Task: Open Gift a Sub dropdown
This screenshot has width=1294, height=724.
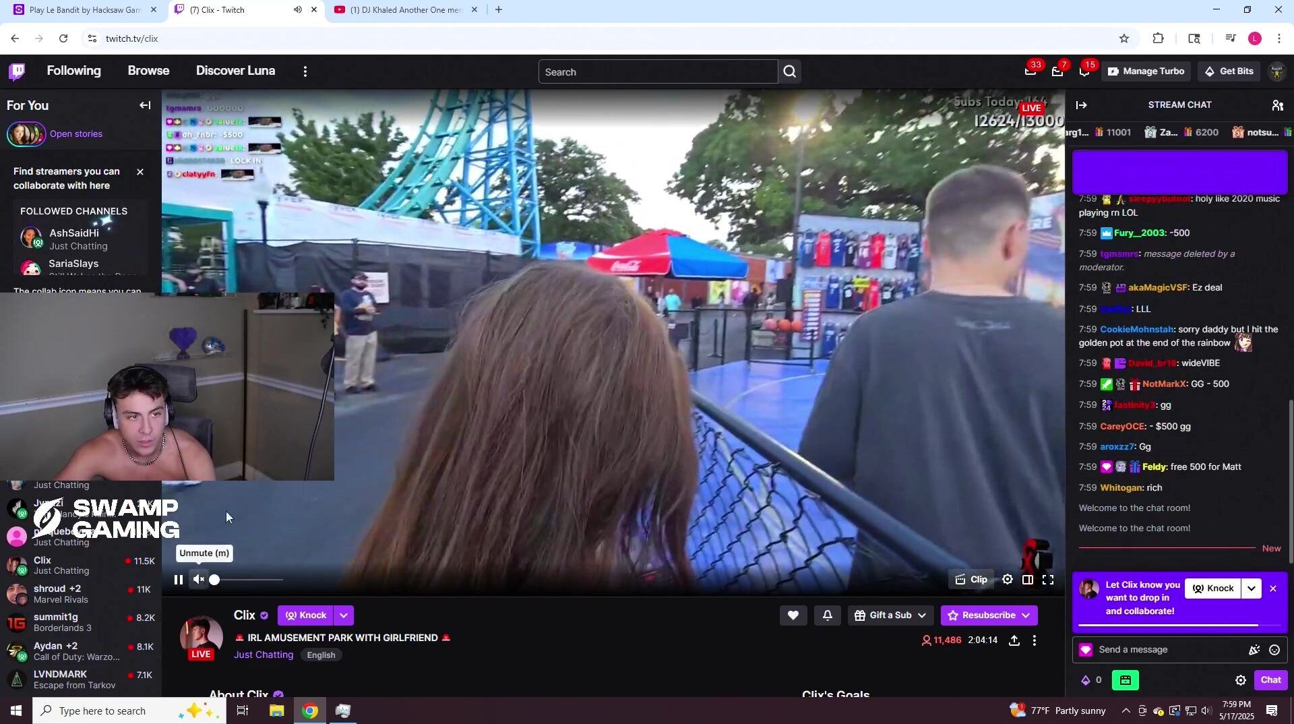Action: point(890,615)
